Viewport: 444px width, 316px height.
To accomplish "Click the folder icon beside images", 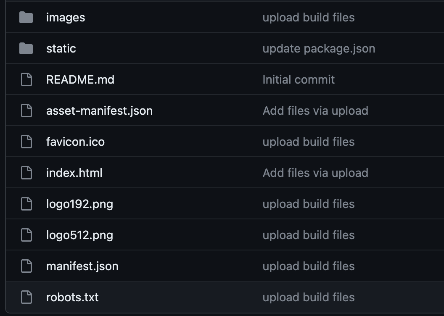I will [x=26, y=17].
